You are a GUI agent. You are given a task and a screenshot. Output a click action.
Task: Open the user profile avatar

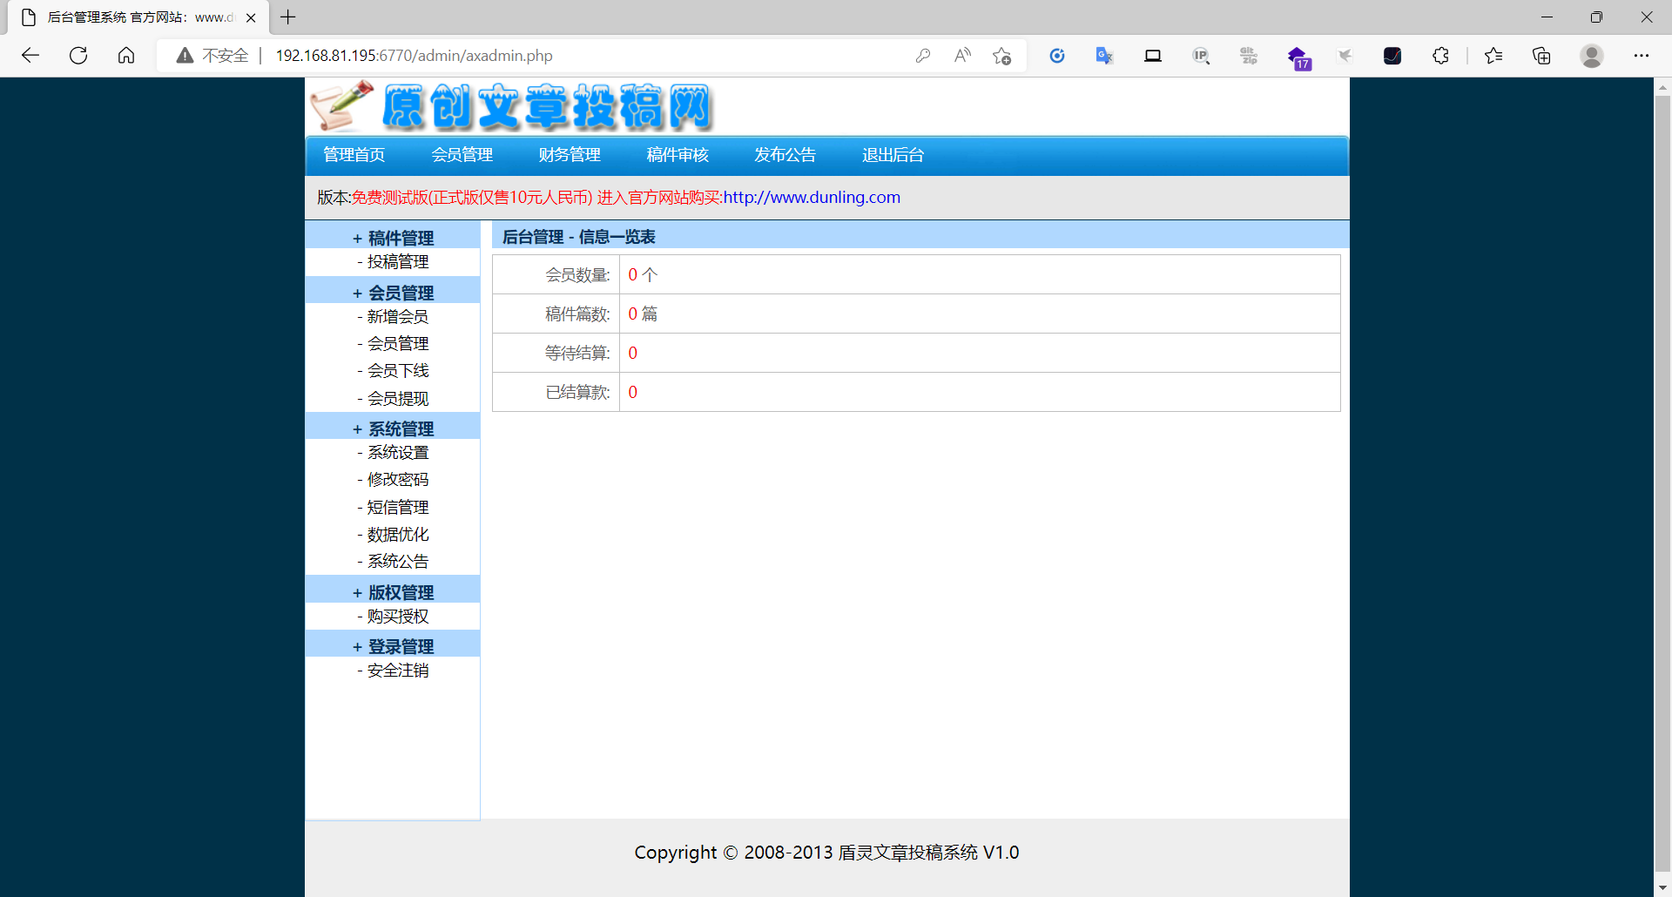pyautogui.click(x=1592, y=56)
